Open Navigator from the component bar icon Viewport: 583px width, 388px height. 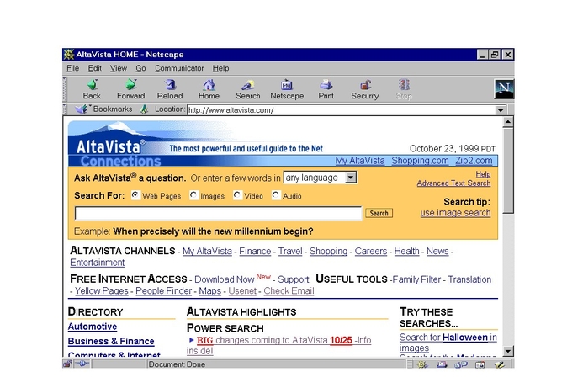pos(422,364)
